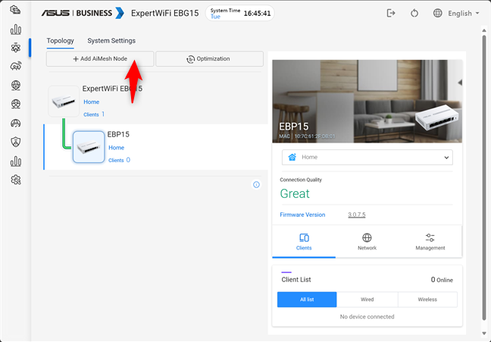Viewport: 491px width, 342px height.
Task: Open the bar chart icon just above the settings gear
Action: tap(16, 162)
